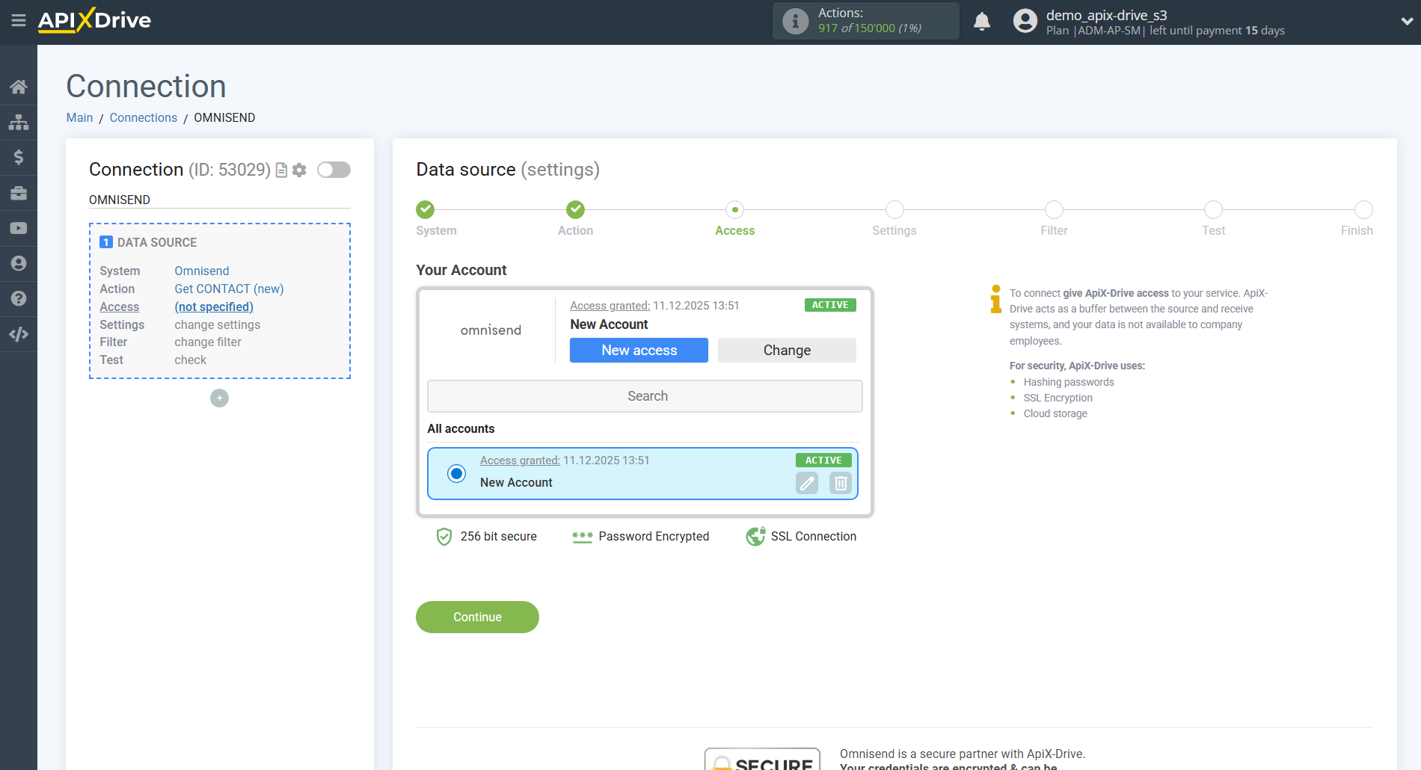Screen dimensions: 1421x770
Task: Go to Connections breadcrumb link
Action: [143, 117]
